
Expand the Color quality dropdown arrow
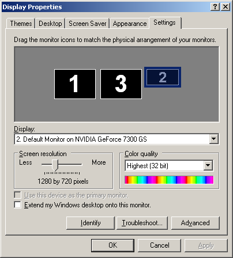coord(208,165)
